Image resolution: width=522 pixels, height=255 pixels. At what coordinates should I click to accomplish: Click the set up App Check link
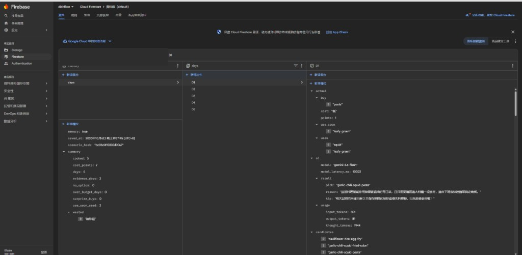click(337, 32)
